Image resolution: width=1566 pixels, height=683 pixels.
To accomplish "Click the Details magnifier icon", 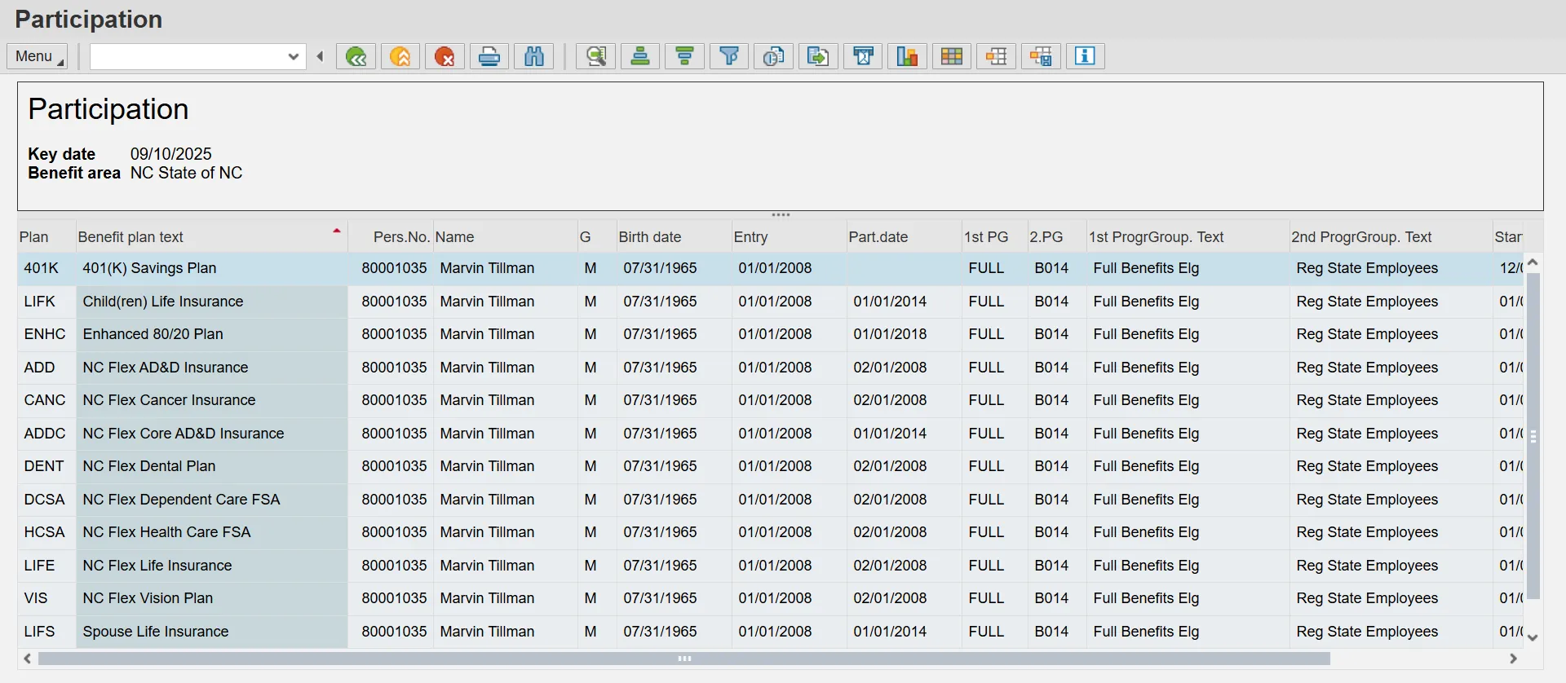I will 596,56.
